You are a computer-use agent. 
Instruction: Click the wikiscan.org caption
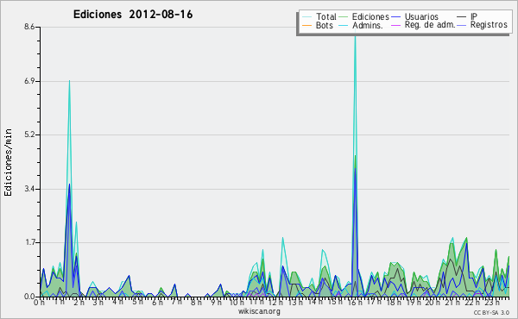pos(259,311)
